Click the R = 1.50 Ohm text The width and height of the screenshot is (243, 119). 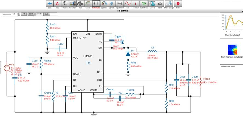coord(210,82)
